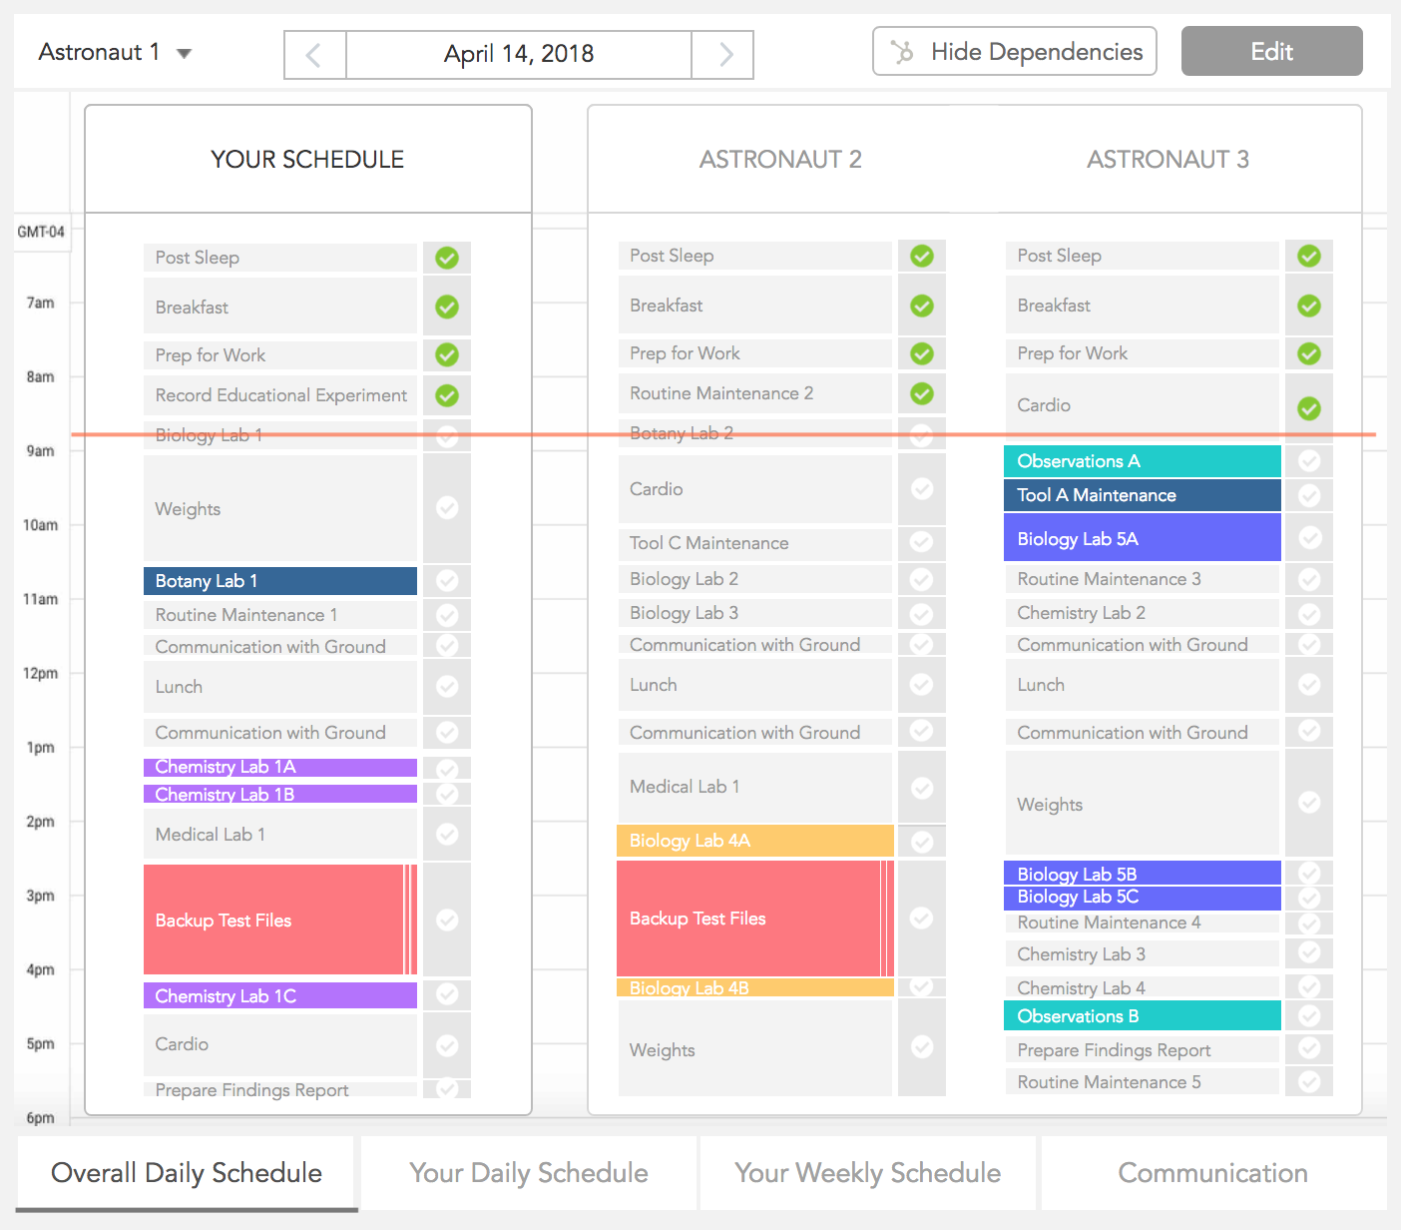Toggle Astronaut 2 Post Sleep check
Screen dimensions: 1401x1230
click(922, 256)
